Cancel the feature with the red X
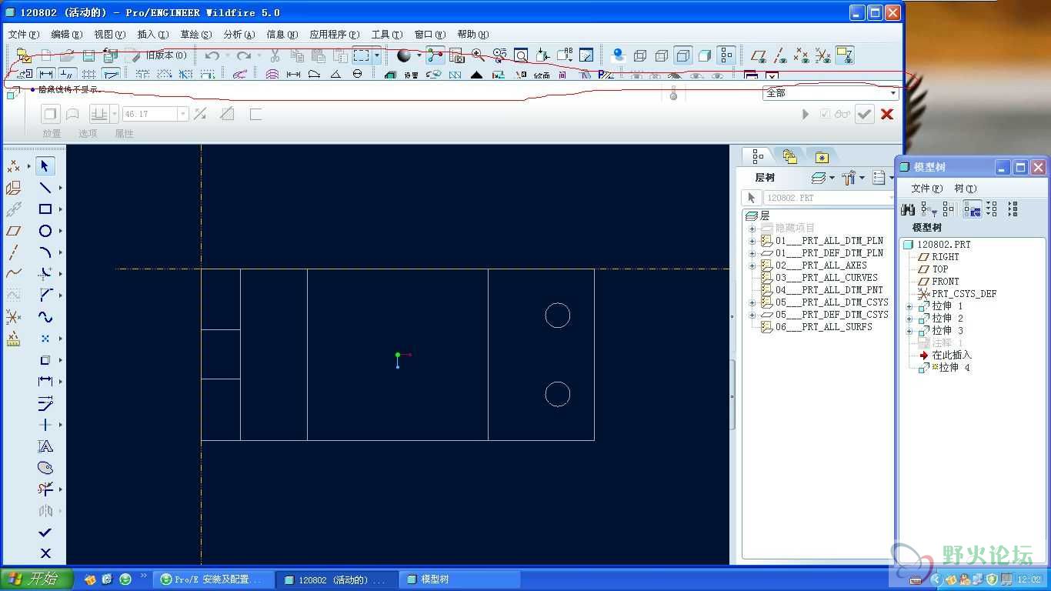 (x=887, y=114)
